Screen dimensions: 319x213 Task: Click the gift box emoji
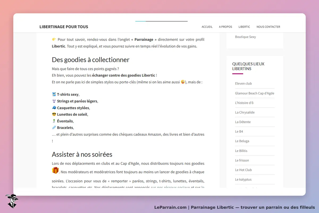(55, 170)
